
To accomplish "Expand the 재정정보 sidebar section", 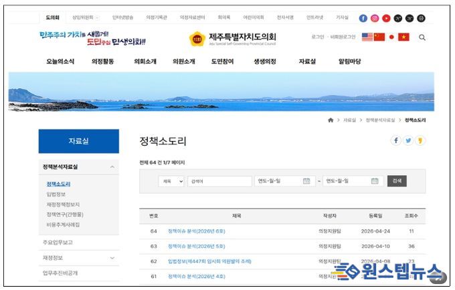I will coord(112,258).
